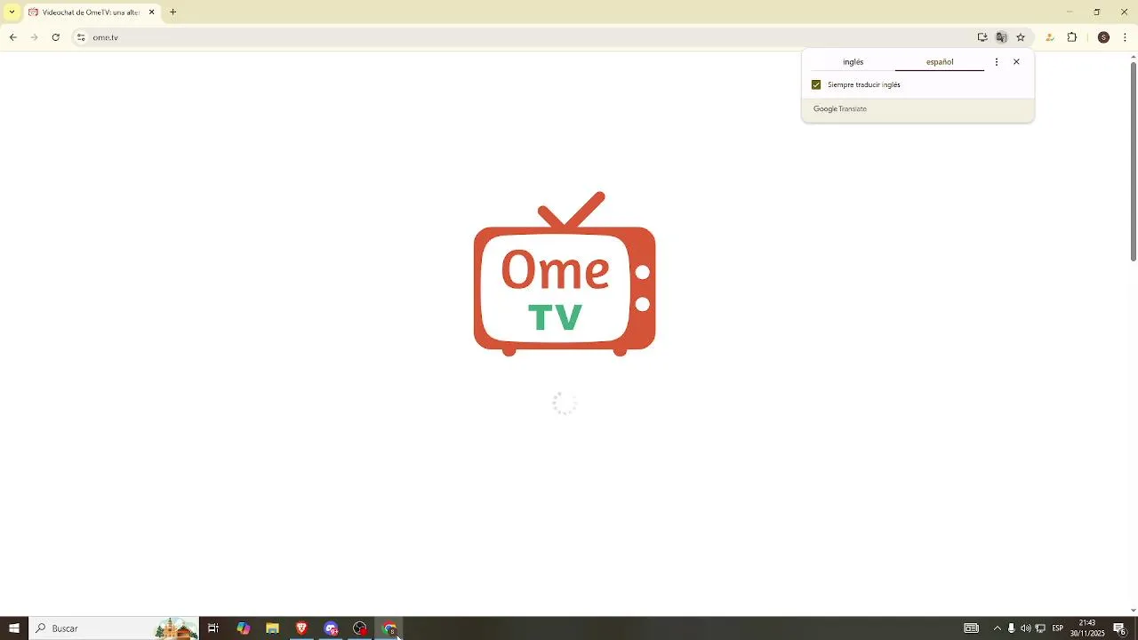This screenshot has width=1138, height=640.
Task: Open Chrome three-dot main menu
Action: point(1126,37)
